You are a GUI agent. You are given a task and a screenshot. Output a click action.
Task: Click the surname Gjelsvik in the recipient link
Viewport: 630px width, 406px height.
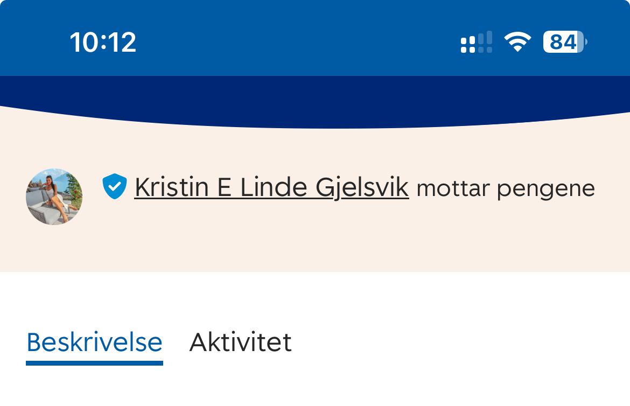[x=362, y=187]
